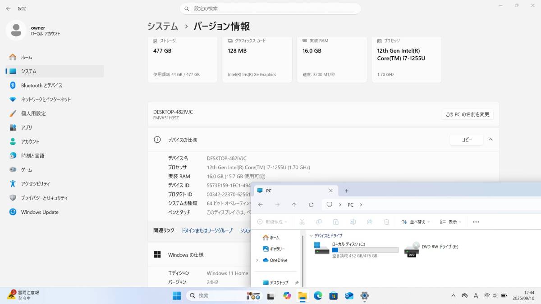Screen dimensions: 541x304
Task: Open Copilot from the taskbar
Action: point(287,296)
